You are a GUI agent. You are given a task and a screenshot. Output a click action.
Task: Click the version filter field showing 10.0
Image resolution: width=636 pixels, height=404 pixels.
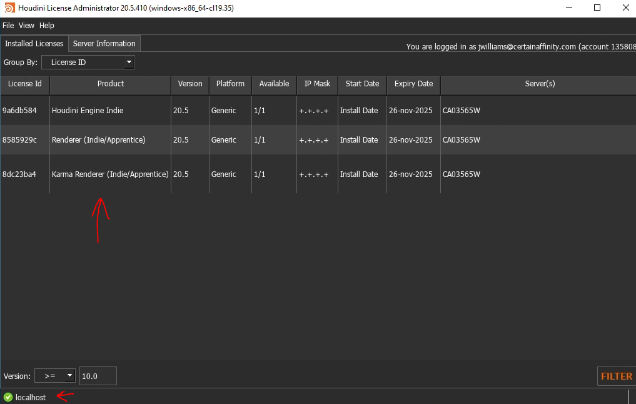coord(98,376)
